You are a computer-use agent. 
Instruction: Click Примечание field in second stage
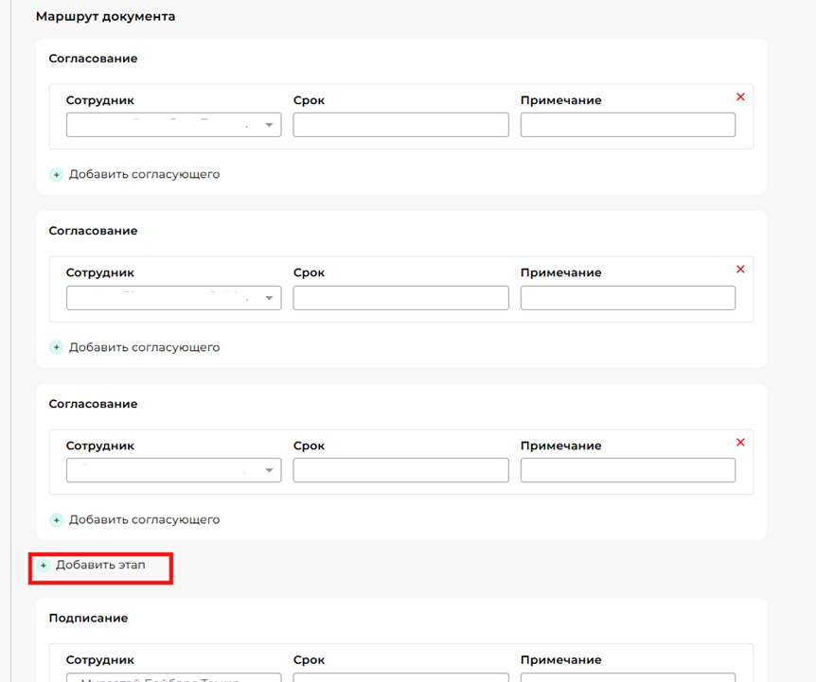[x=628, y=298]
